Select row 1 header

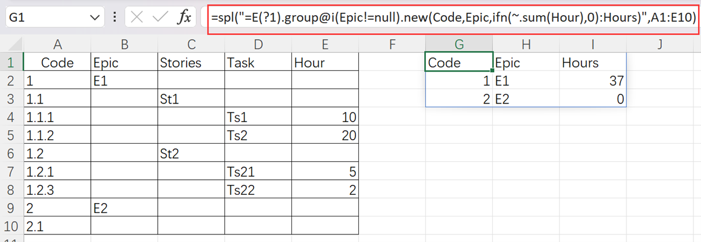[12, 63]
